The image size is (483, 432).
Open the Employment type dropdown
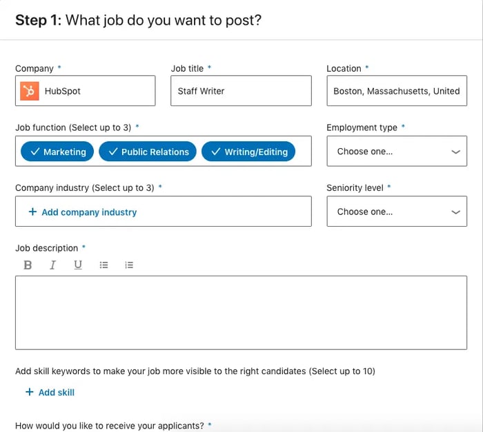click(x=397, y=152)
